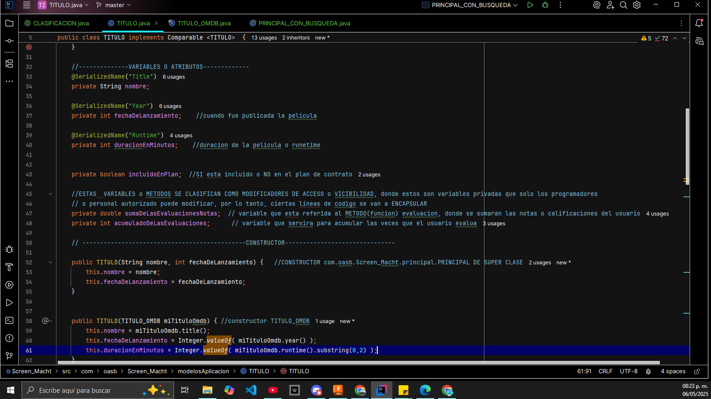
Task: Run PRINCIPAL_CON_BUSQUEDA with the play button
Action: click(x=530, y=5)
